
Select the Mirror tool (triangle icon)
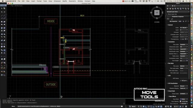click(x=2, y=53)
